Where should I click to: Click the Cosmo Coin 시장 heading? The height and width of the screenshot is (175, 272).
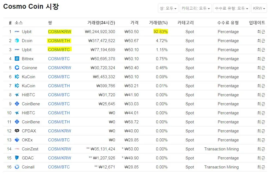[31, 7]
